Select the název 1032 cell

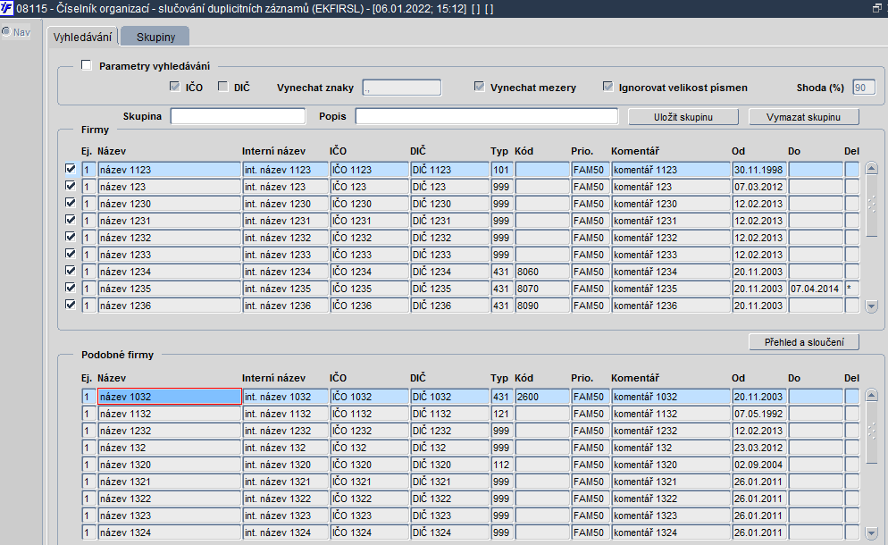tap(170, 397)
